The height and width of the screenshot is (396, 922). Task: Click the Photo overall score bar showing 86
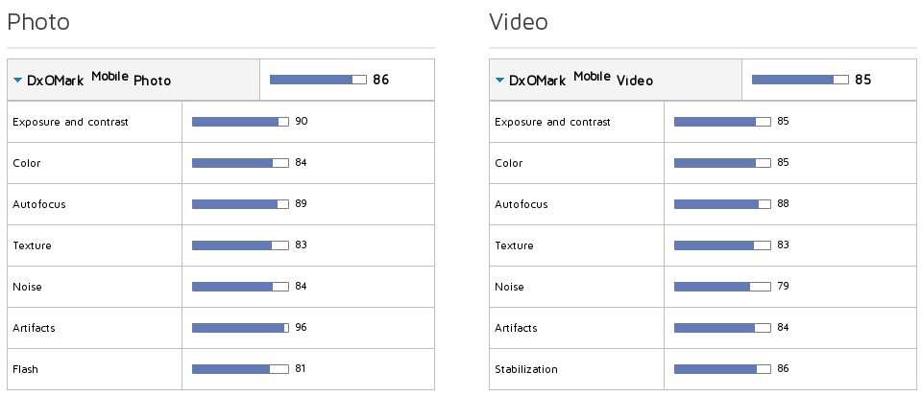pyautogui.click(x=318, y=80)
